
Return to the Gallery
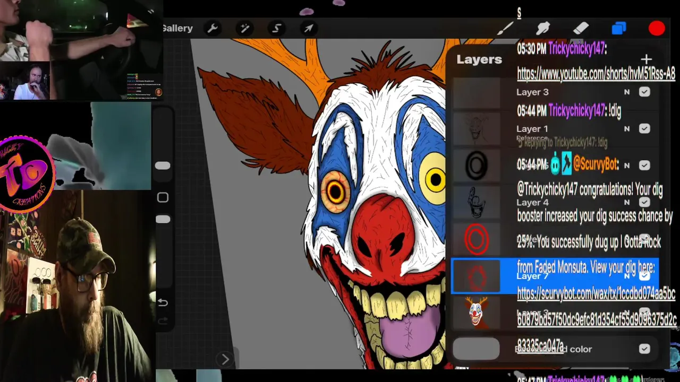[x=177, y=28]
